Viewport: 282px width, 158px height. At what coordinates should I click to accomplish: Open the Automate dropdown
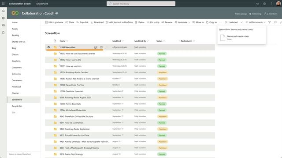click(x=182, y=22)
